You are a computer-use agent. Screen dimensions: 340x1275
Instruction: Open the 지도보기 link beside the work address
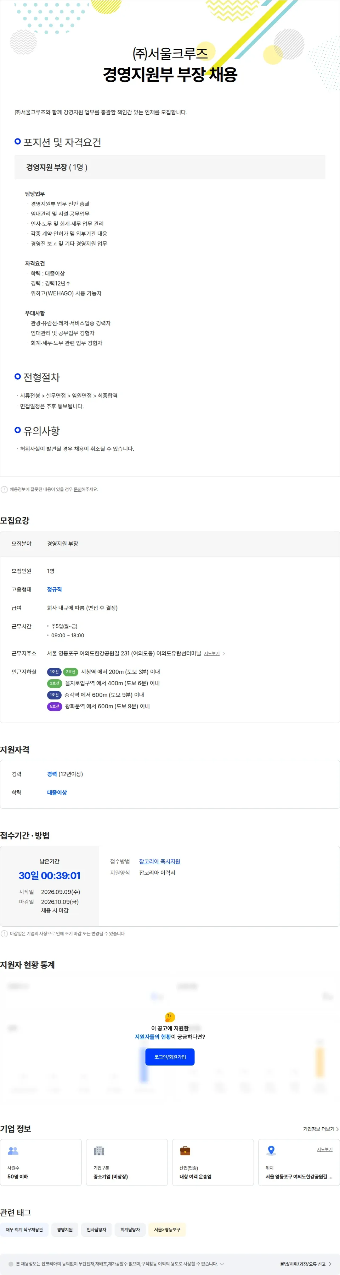pyautogui.click(x=212, y=653)
